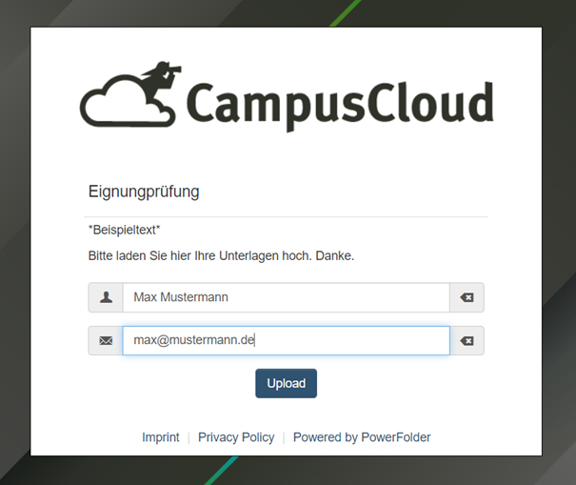576x485 pixels.
Task: Open the Imprint link
Action: (x=161, y=437)
